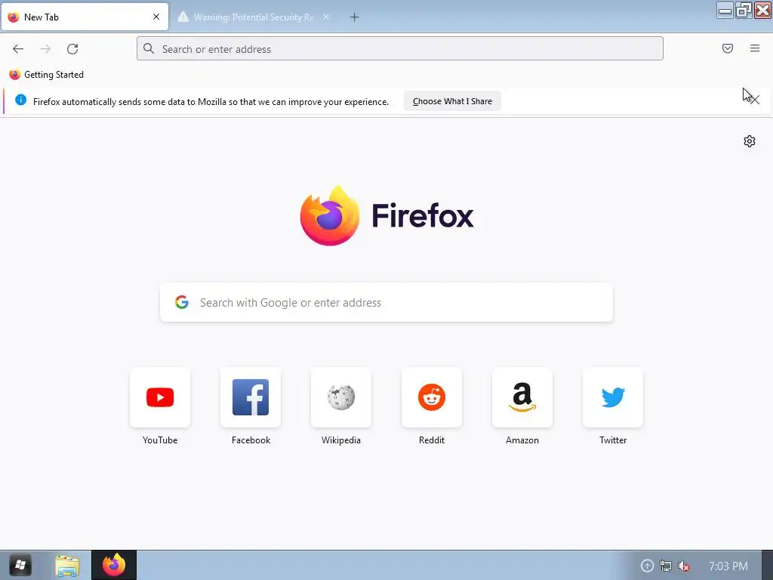Viewport: 773px width, 580px height.
Task: Open the Facebook shortcut tile
Action: click(251, 397)
